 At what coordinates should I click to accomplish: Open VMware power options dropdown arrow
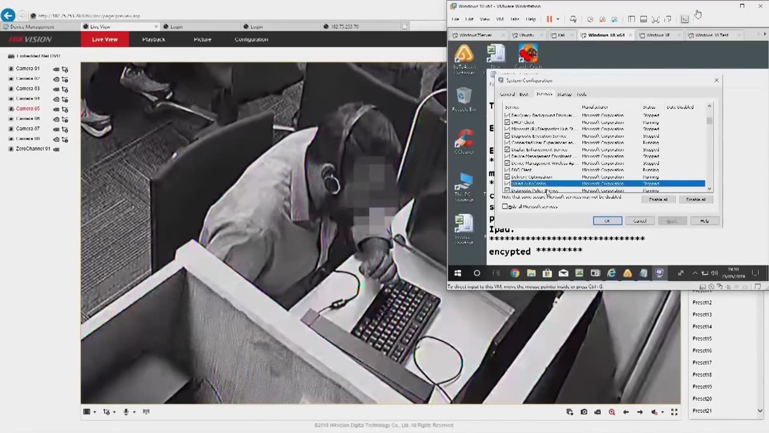[558, 19]
